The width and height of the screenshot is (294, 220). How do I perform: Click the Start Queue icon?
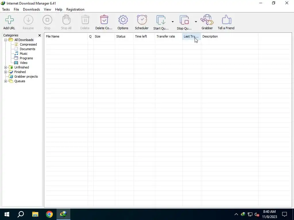[x=161, y=20]
